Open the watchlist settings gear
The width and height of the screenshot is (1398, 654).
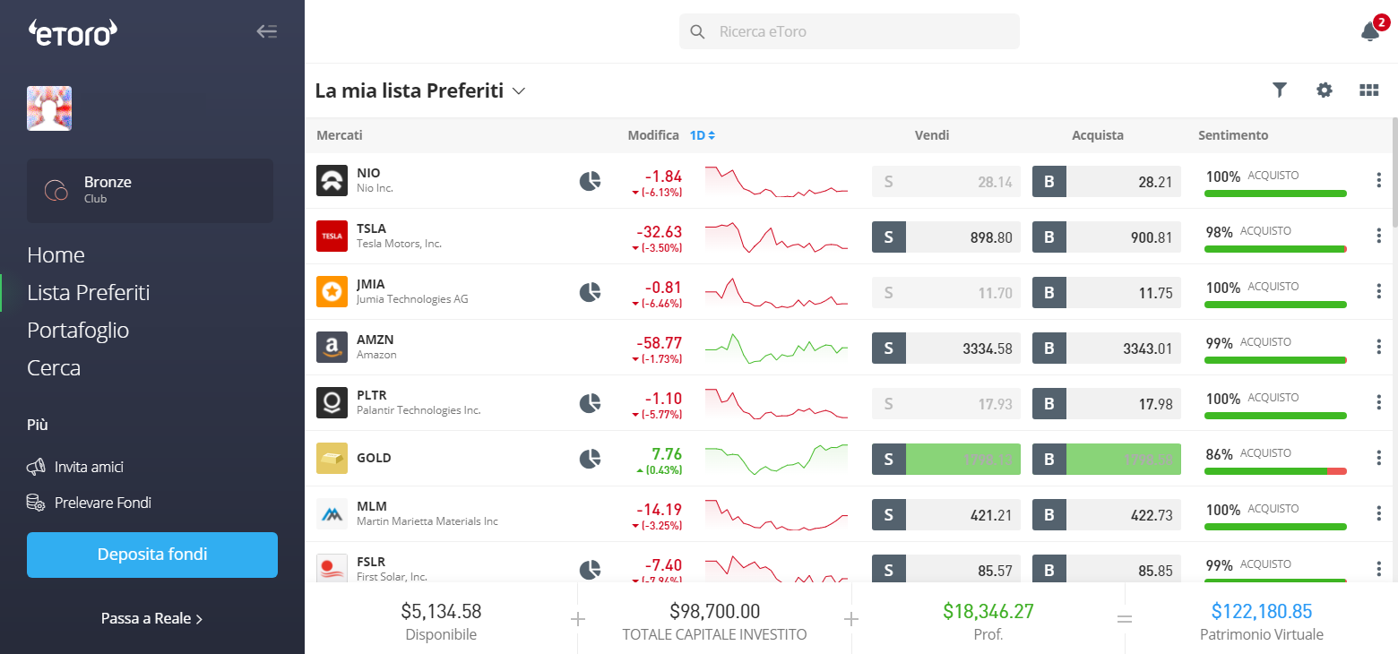1325,90
